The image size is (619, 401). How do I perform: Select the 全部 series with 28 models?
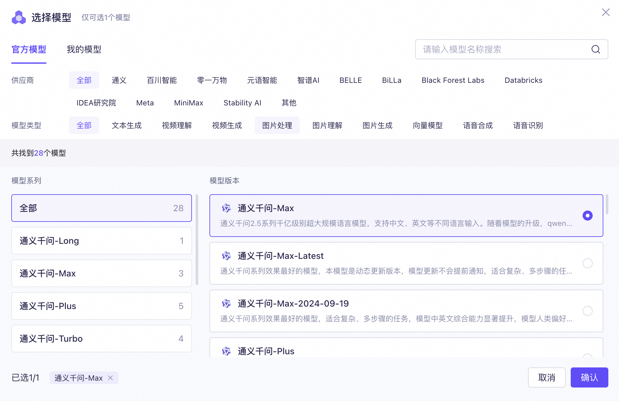point(102,208)
